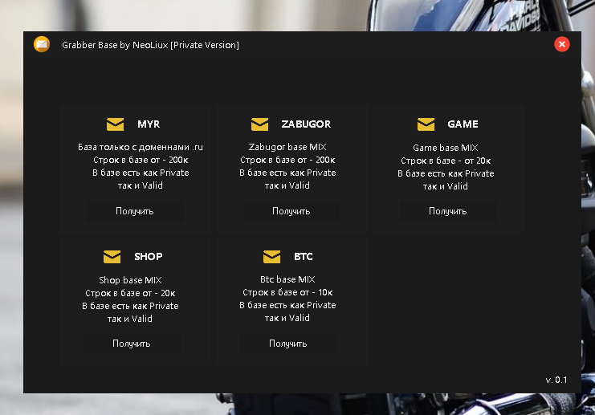The width and height of the screenshot is (595, 415).
Task: Click the envelope icon beside MYR
Action: click(116, 124)
